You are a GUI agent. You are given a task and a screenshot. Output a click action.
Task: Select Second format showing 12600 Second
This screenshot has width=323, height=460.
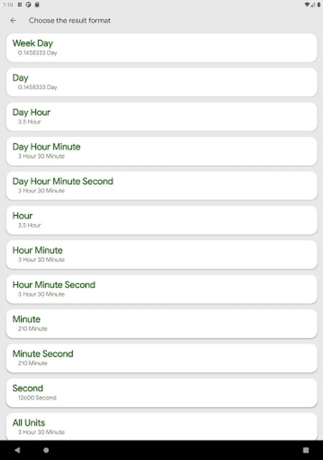161,393
